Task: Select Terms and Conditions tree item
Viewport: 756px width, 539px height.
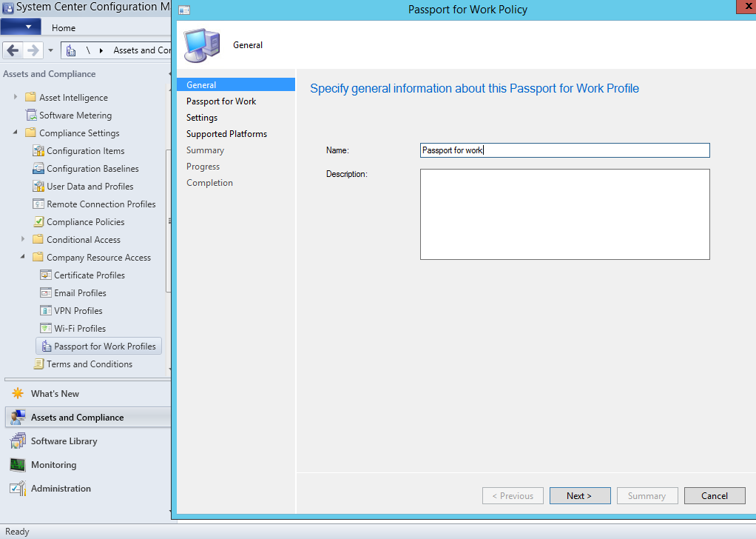Action: 90,364
